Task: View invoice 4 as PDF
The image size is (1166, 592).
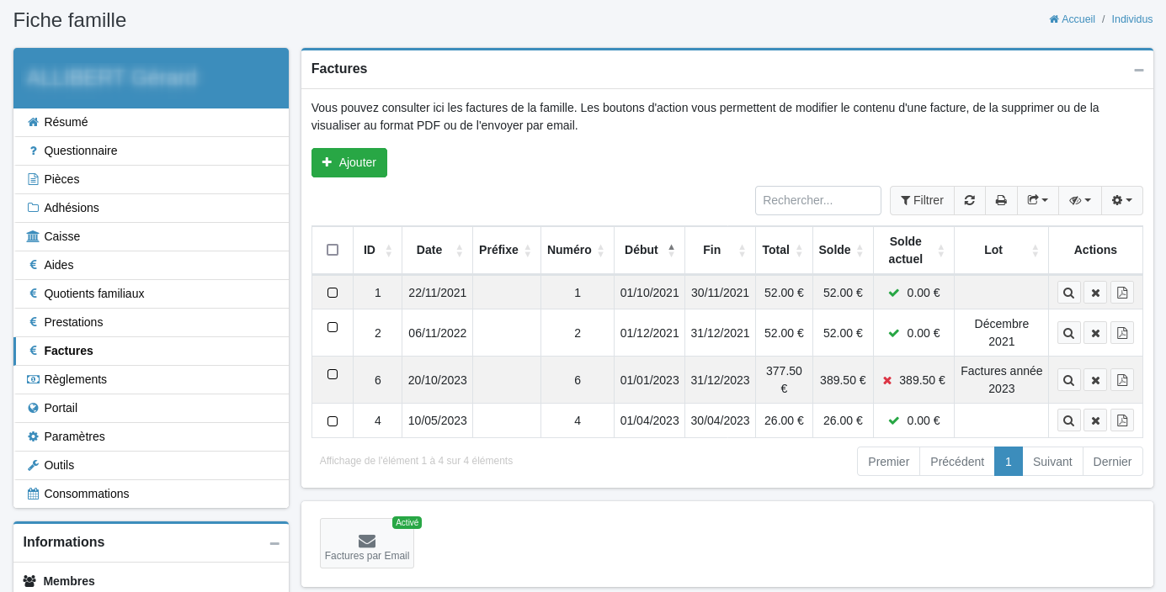Action: point(1121,420)
